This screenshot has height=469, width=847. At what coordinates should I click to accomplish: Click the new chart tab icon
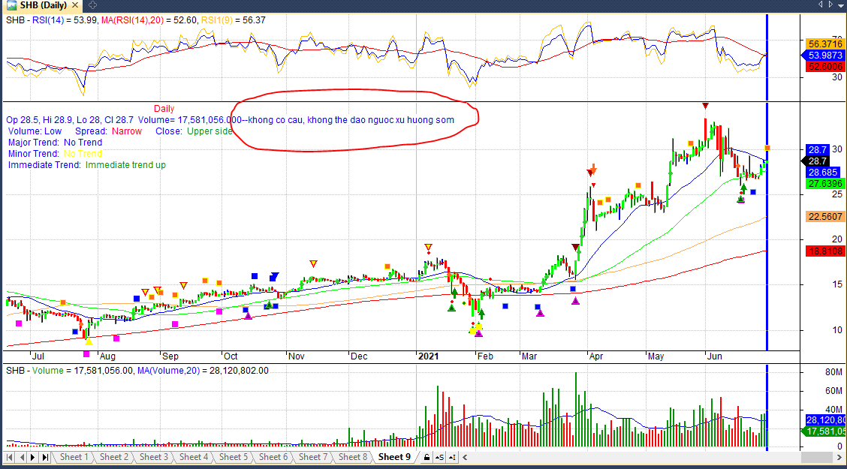coord(93,5)
